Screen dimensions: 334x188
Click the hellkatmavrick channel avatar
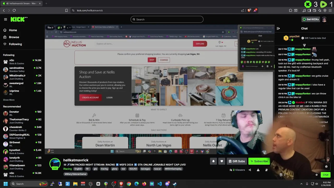coord(55,164)
